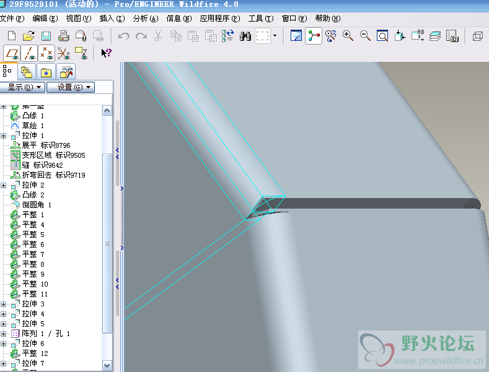Screen dimensions: 489x372
Task: Click the Redo arrow icon
Action: (141, 36)
